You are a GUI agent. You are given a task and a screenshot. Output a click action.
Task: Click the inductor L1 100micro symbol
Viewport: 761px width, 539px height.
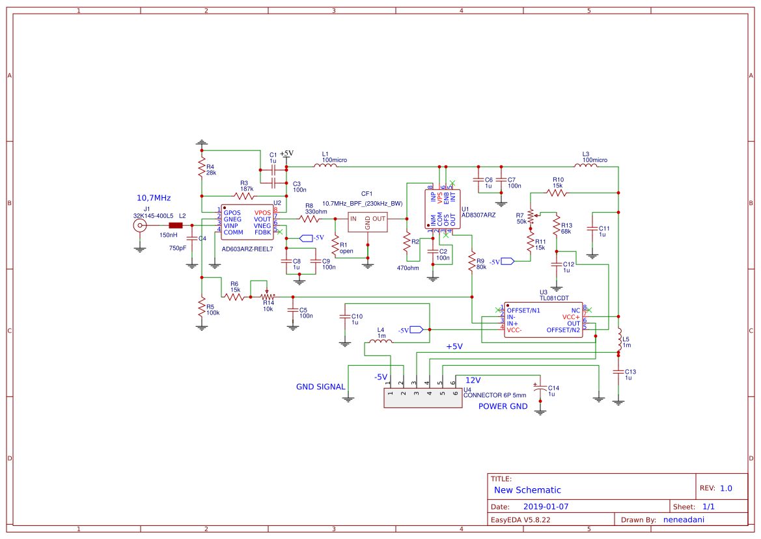point(326,166)
